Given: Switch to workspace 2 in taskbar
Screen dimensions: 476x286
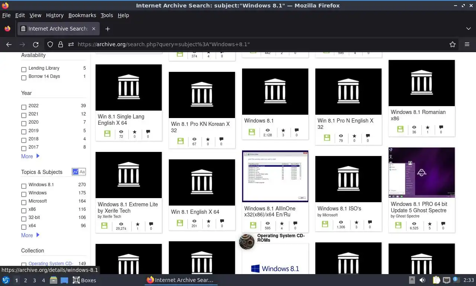Looking at the screenshot, I should [25, 280].
